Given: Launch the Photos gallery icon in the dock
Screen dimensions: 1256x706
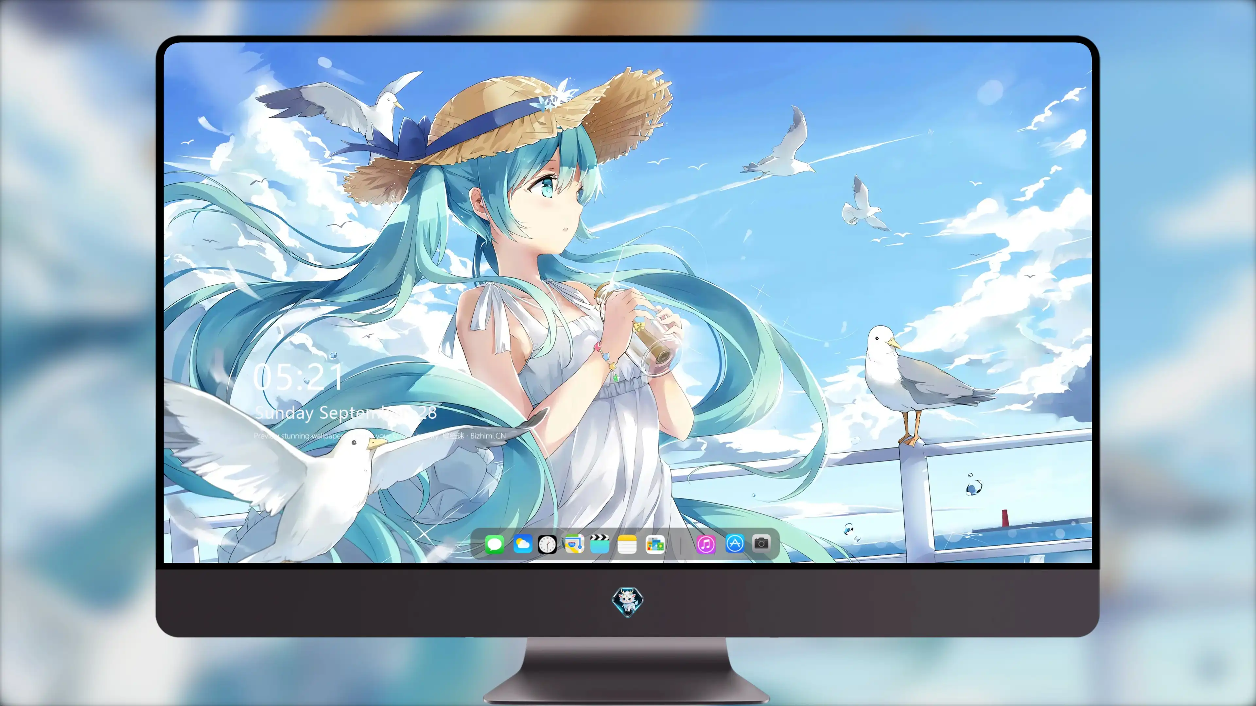Looking at the screenshot, I should (x=655, y=544).
